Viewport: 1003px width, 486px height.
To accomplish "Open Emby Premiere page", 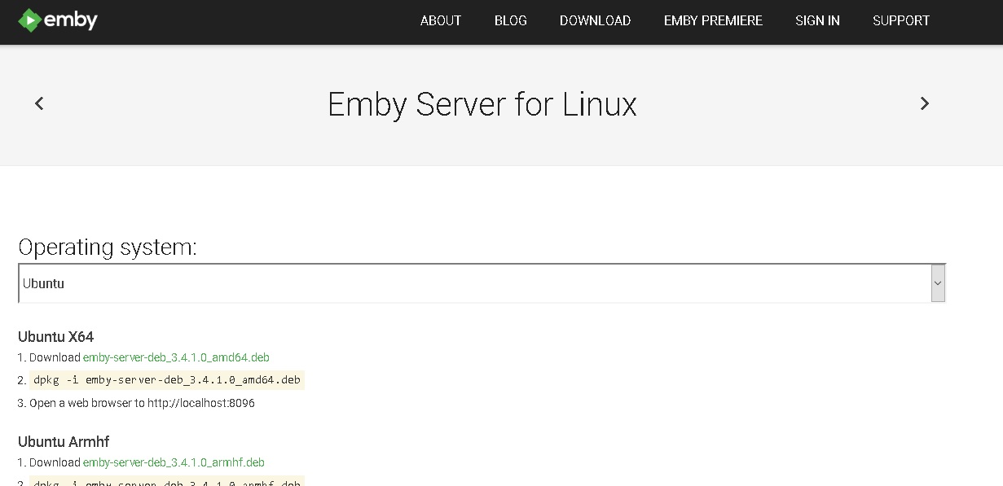I will point(714,20).
